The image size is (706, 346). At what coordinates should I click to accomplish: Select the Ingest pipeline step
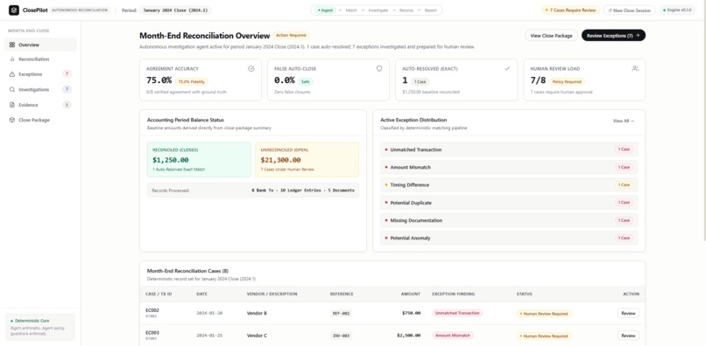click(324, 10)
